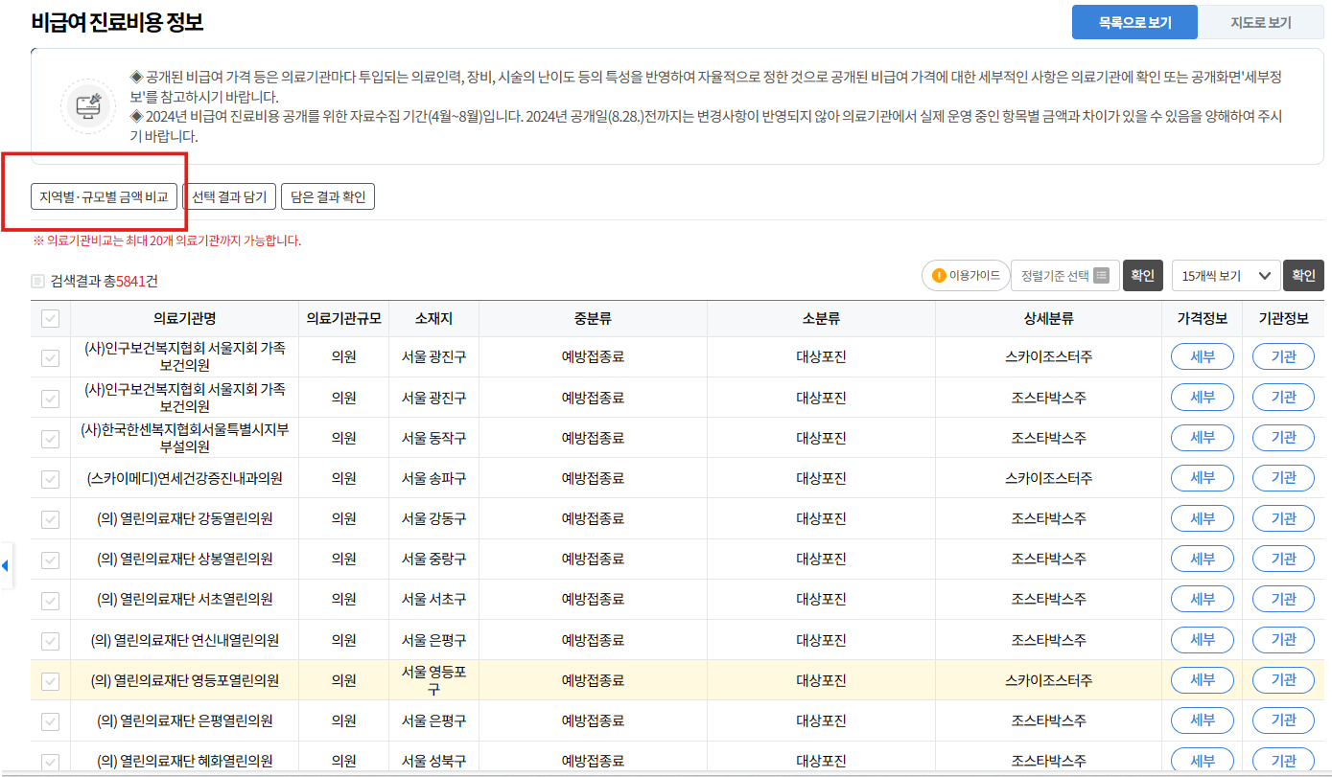Collapse the side panel with the left-edge arrow
Screen dimensions: 1332x777
[6, 566]
